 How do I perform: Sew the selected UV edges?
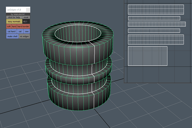point(27,32)
